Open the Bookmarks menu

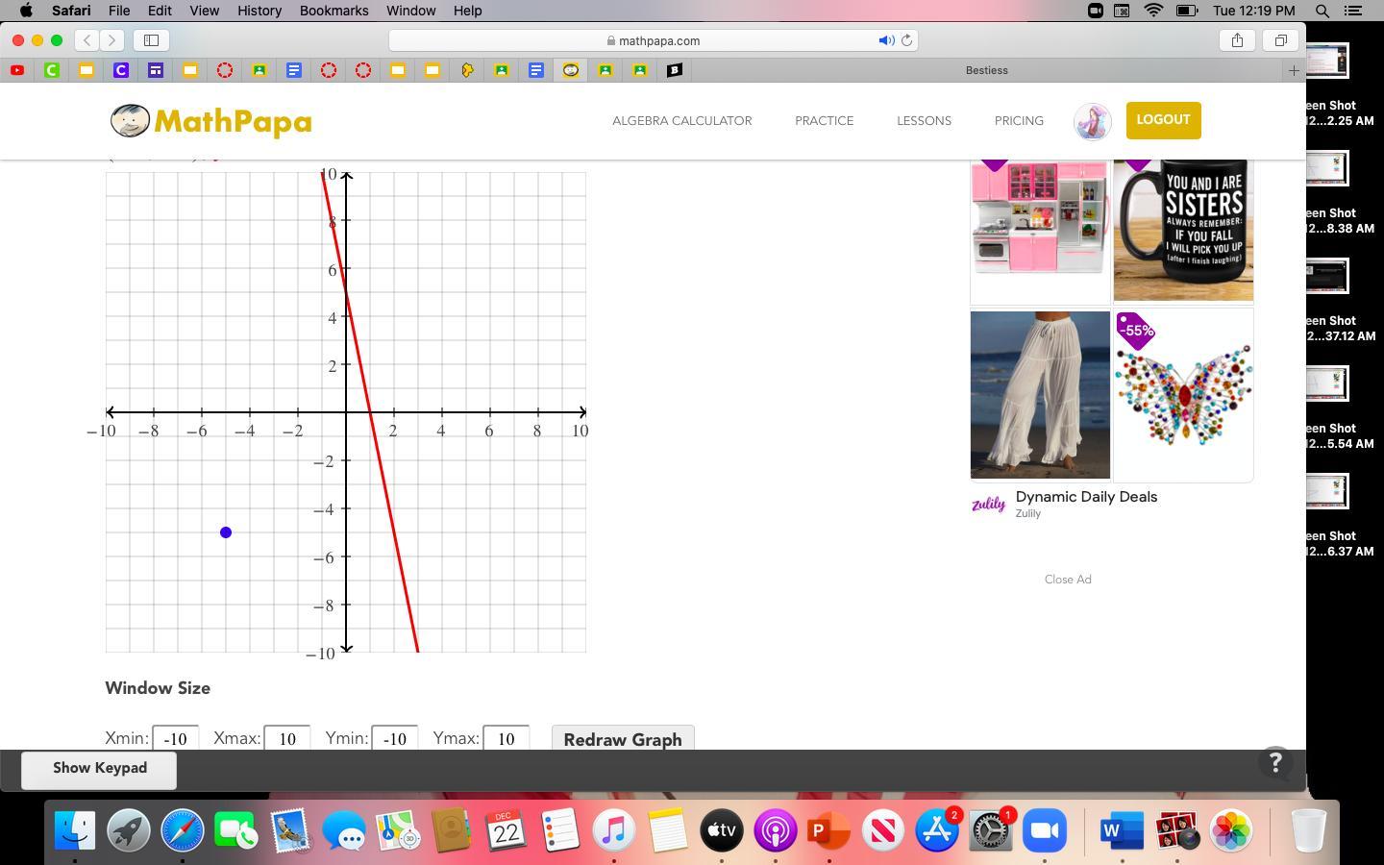tap(334, 11)
